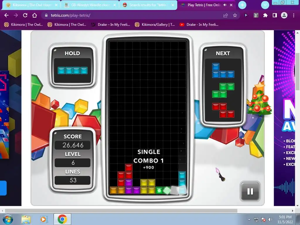
Task: Pause the Tetris game
Action: pyautogui.click(x=250, y=191)
